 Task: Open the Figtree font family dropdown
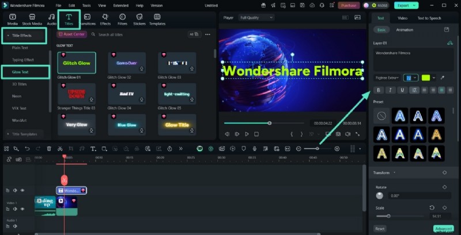click(x=388, y=78)
